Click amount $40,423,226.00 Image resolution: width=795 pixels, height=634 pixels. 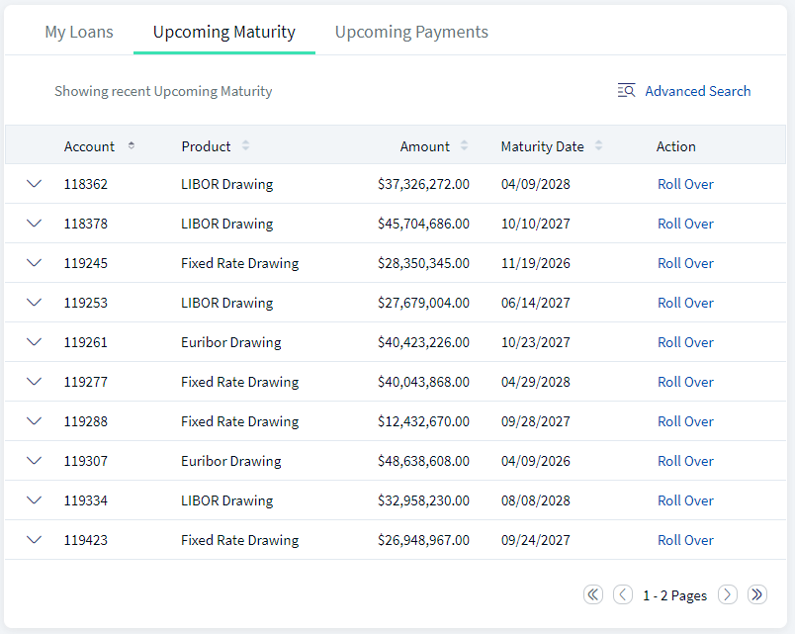point(423,342)
